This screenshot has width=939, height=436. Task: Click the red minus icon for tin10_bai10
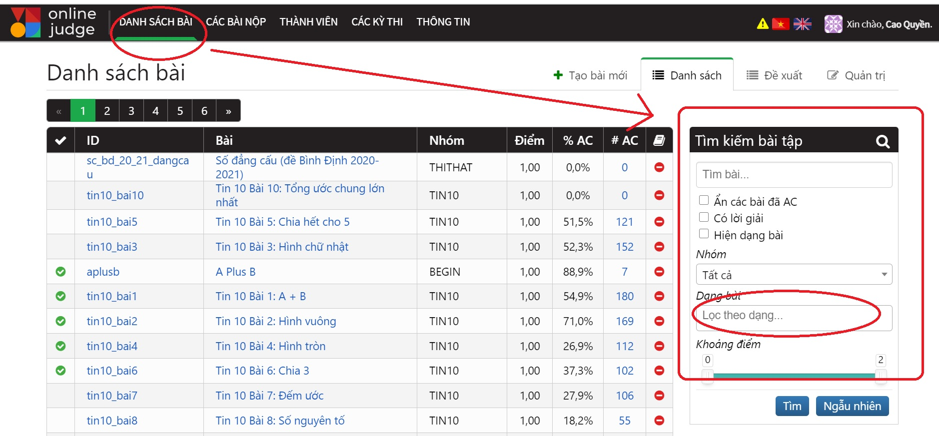pos(659,195)
